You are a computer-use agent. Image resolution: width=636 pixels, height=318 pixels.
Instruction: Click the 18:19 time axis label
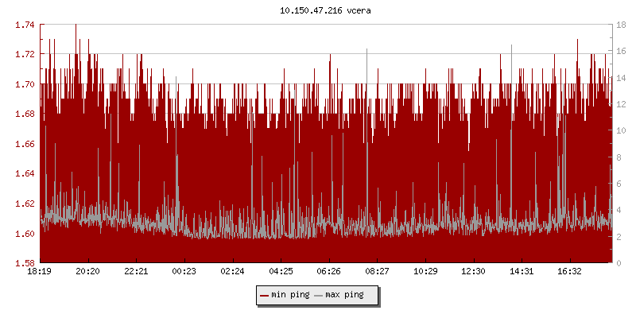click(x=40, y=272)
